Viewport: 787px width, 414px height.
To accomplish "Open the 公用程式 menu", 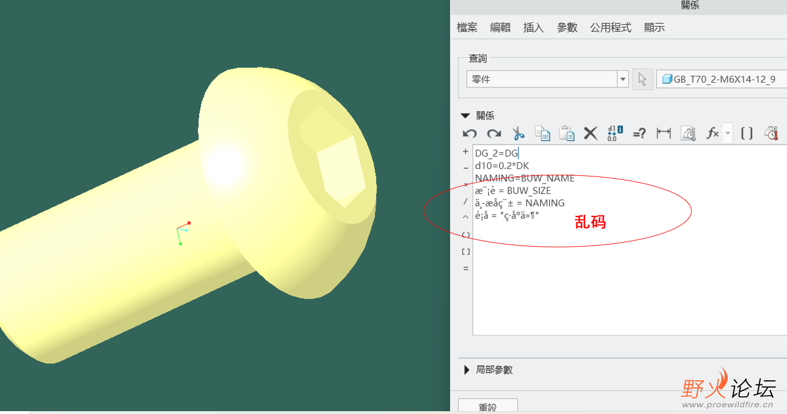I will [x=611, y=27].
